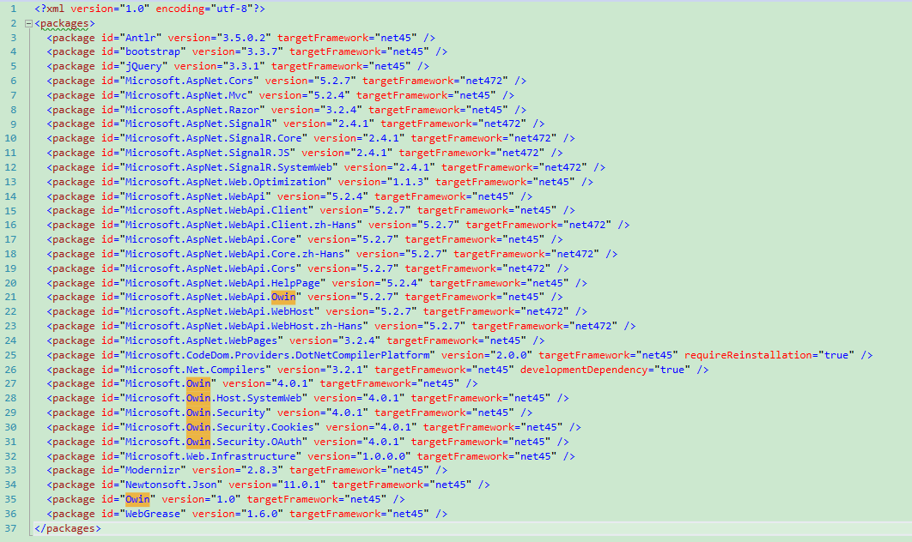
Task: Select the highlighted Owin in the standalone Owin package
Action: [x=143, y=498]
